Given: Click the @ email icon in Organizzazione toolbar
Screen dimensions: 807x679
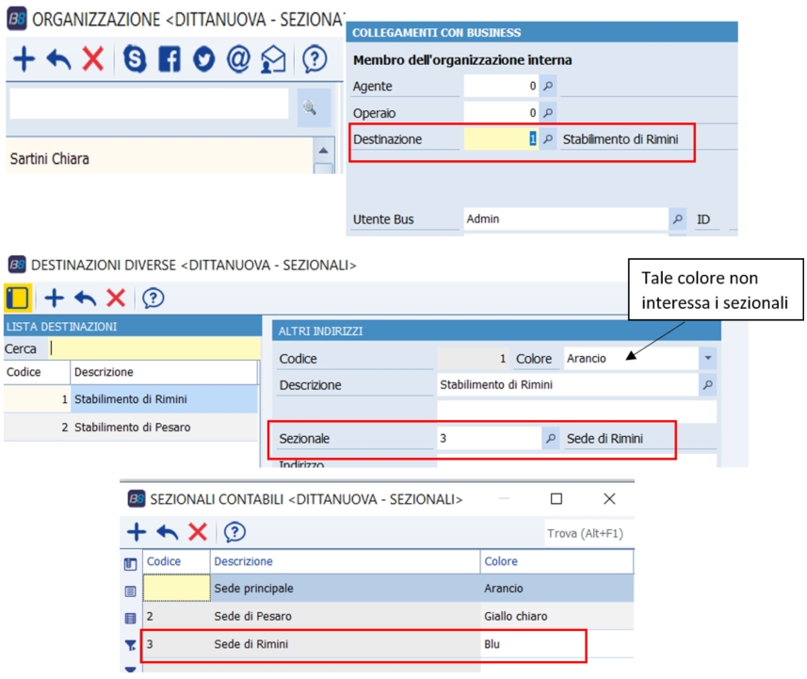Looking at the screenshot, I should pyautogui.click(x=238, y=58).
